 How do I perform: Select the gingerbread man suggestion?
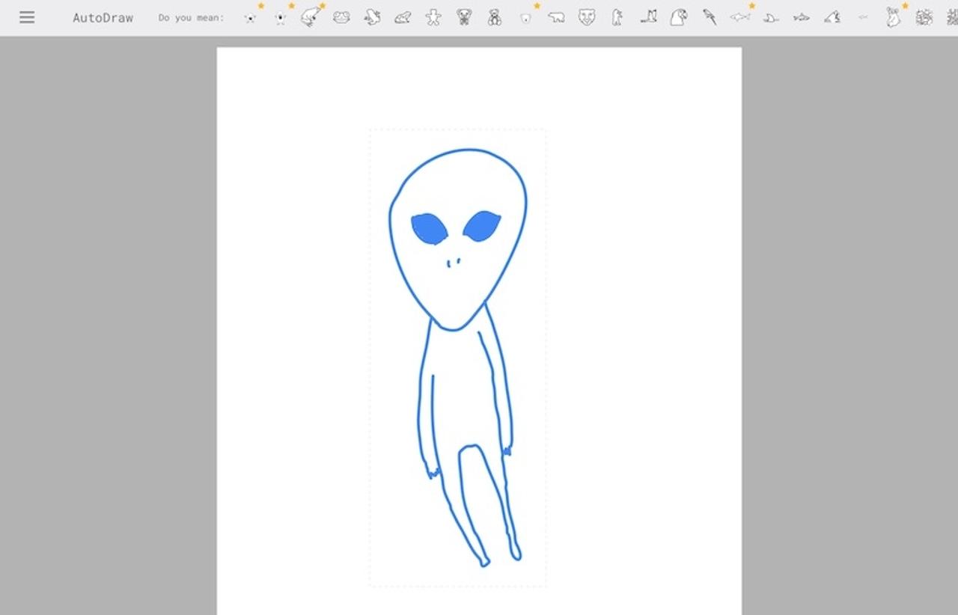433,18
